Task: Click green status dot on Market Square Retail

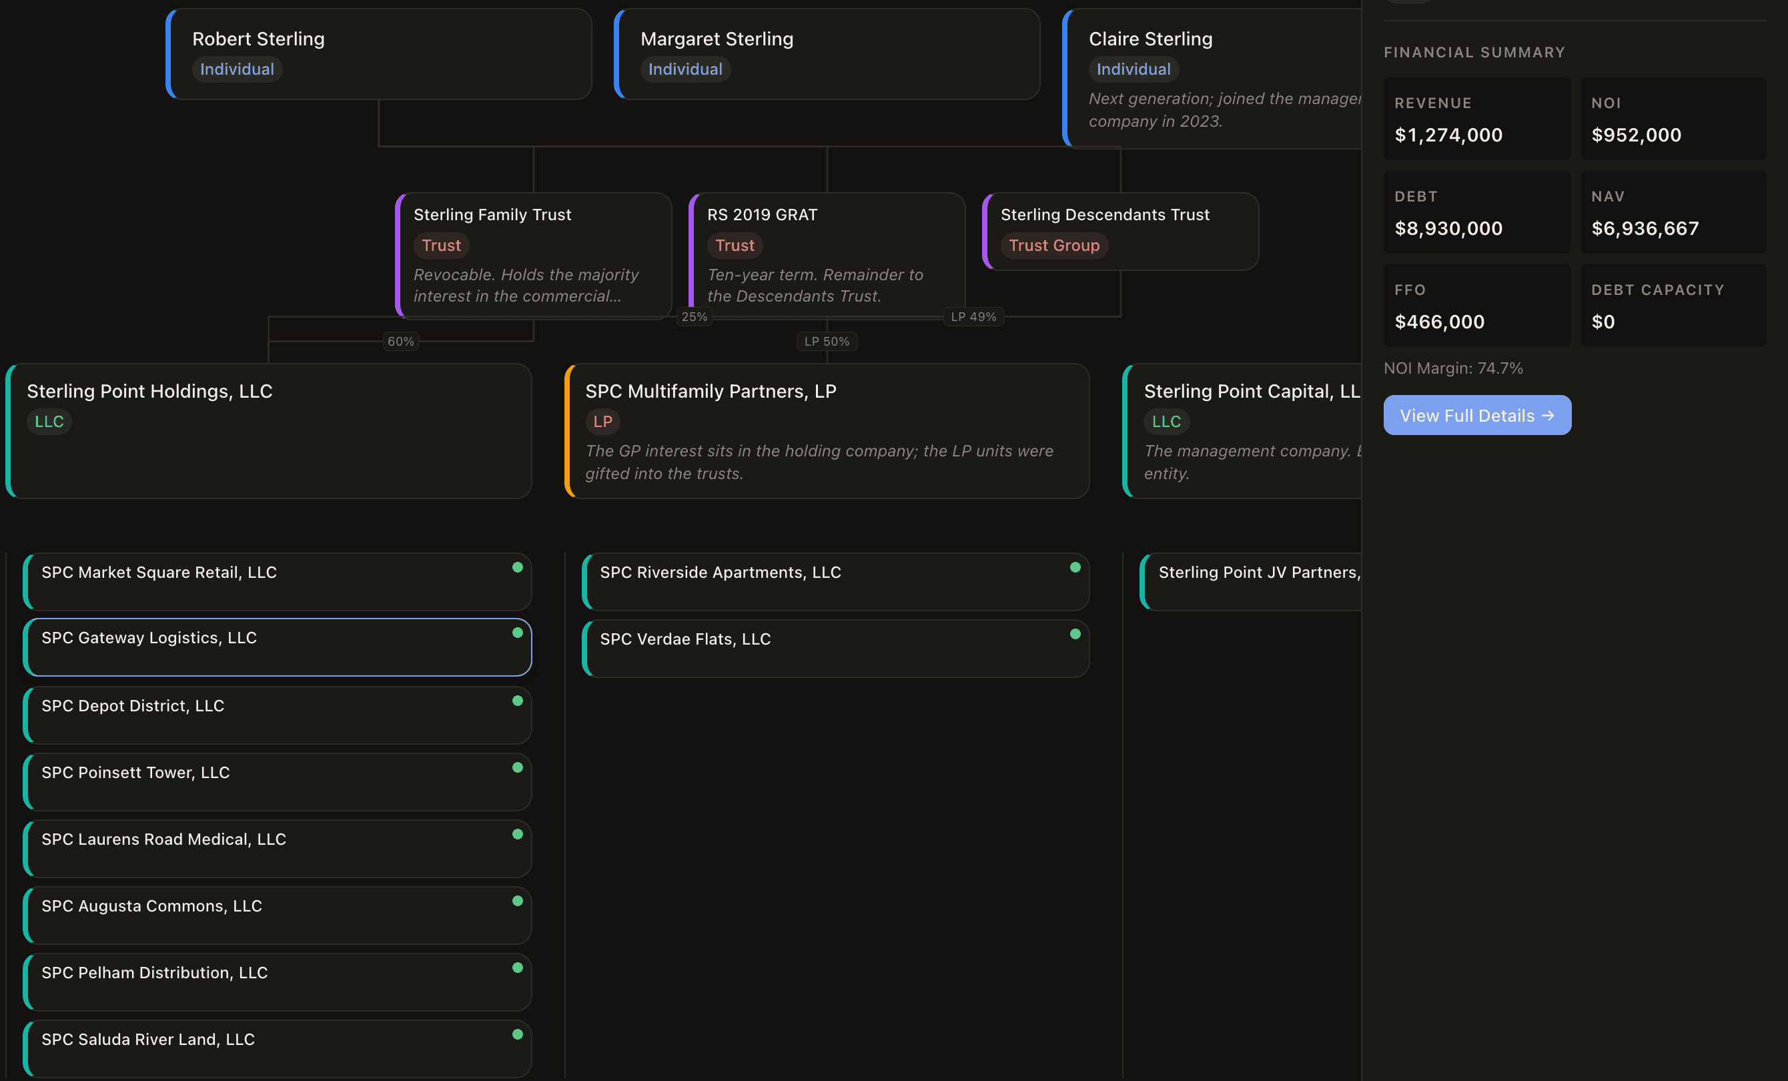Action: (x=518, y=567)
